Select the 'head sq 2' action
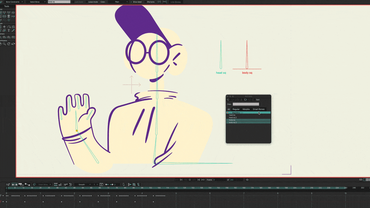The image size is (370, 208). [x=233, y=117]
